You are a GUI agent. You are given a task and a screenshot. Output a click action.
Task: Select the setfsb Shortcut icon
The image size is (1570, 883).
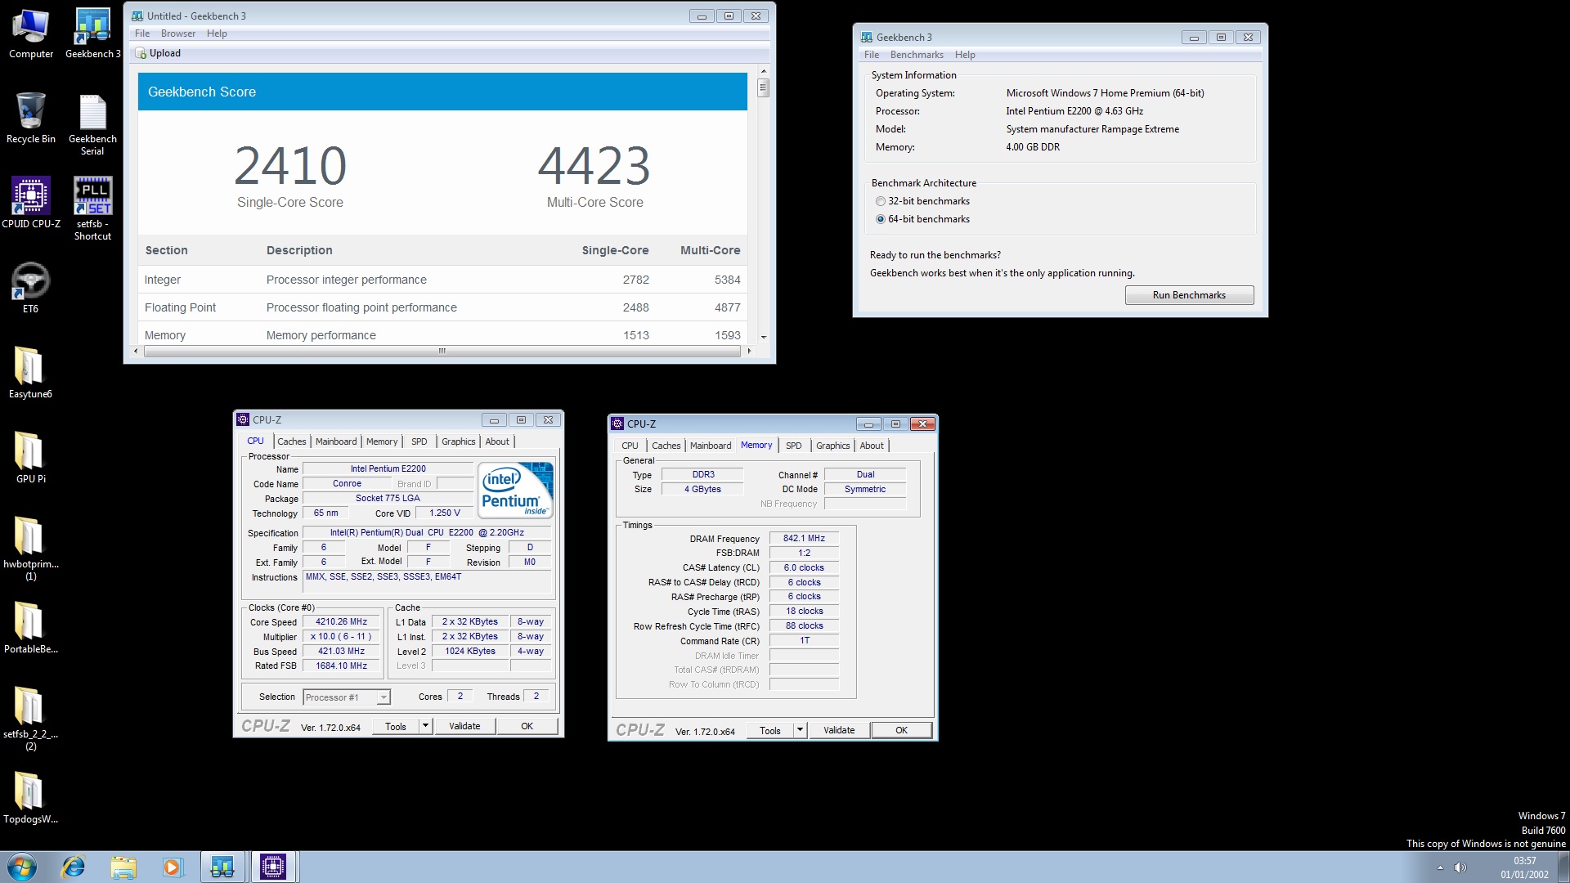click(x=92, y=208)
